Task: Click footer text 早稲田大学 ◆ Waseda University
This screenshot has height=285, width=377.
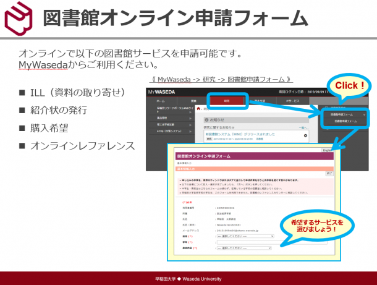Action: coord(188,279)
